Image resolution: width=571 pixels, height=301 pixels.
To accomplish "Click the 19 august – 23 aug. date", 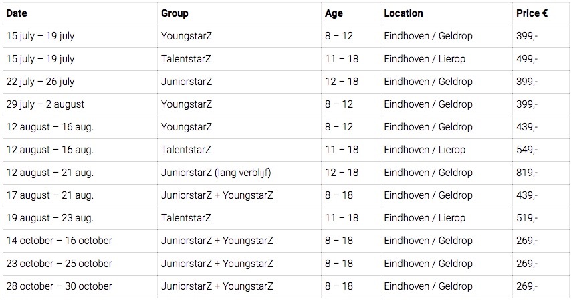I will click(49, 218).
